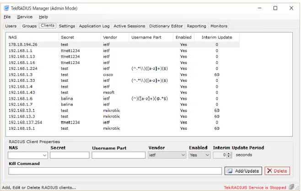Open the Service menu

pyautogui.click(x=25, y=17)
